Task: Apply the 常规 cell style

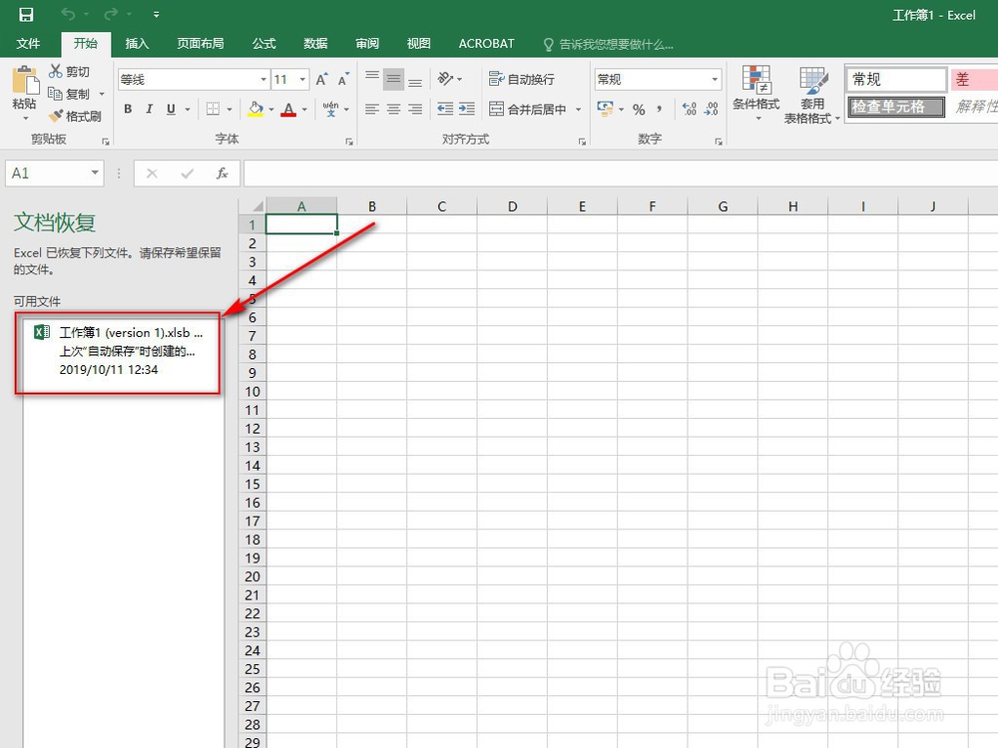Action: [896, 80]
